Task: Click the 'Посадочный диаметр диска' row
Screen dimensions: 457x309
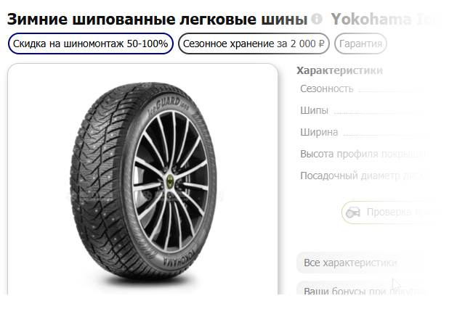Action: click(361, 176)
